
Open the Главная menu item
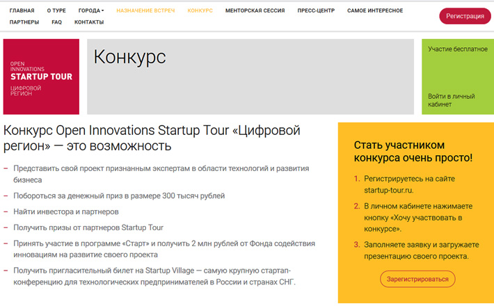[x=22, y=10]
